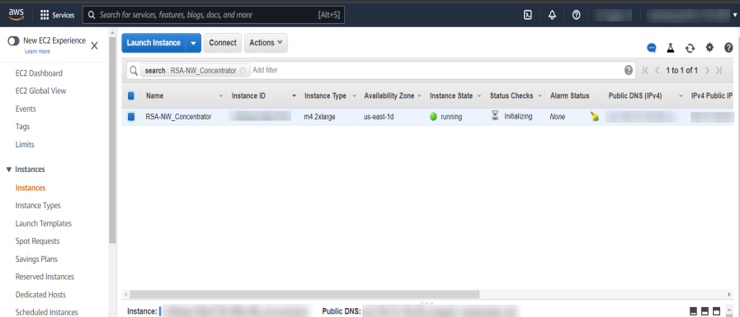740x317 pixels.
Task: Click the search magnifier in filter bar
Action: (133, 70)
